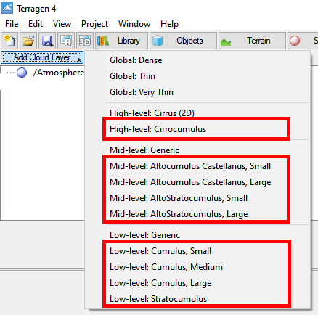Click the red sphere toolbar button
The image size is (318, 315).
pos(303,41)
